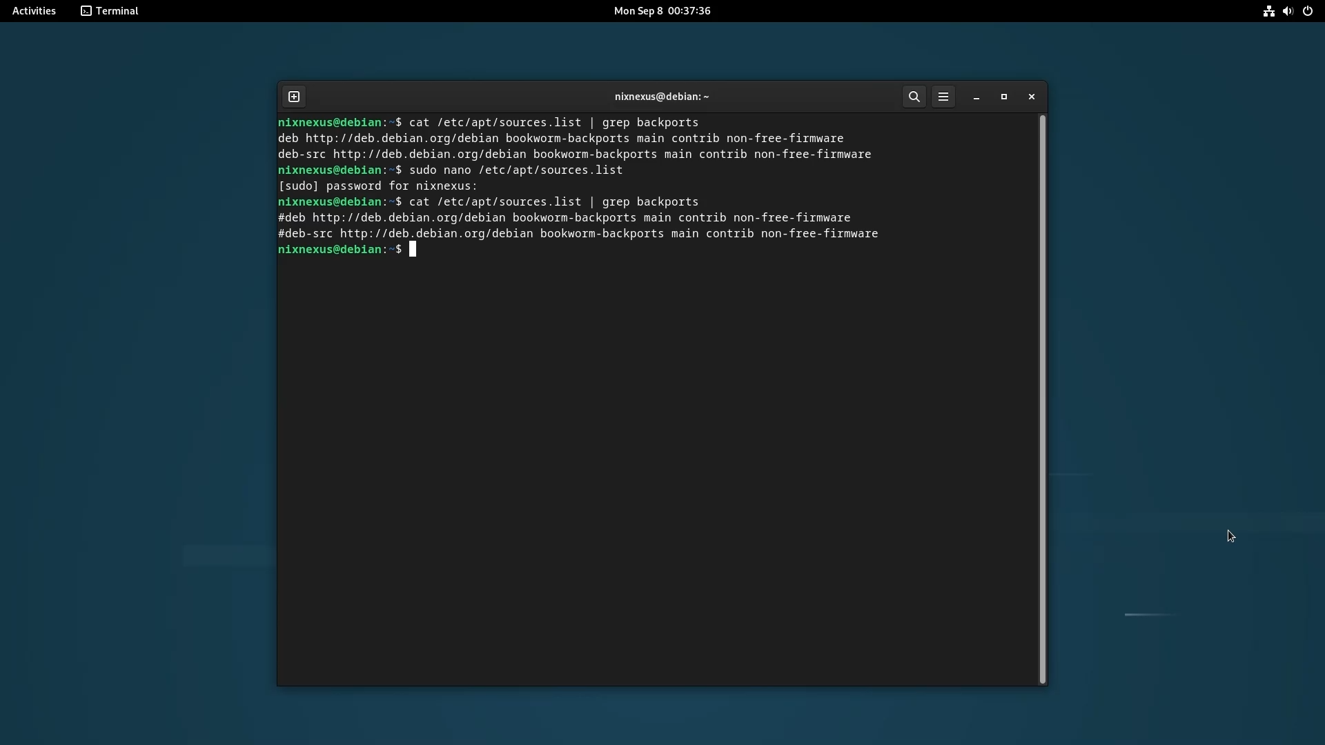Viewport: 1325px width, 745px height.
Task: Click the sudo nano command line
Action: tap(516, 170)
